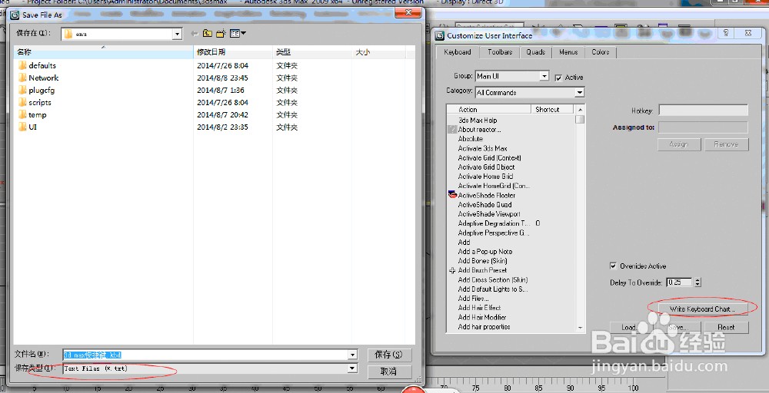Toggle the Active checkbox
769x393 pixels.
[558, 78]
